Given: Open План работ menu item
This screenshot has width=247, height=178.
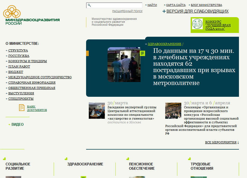Looking at the screenshot, I should pos(19,66).
